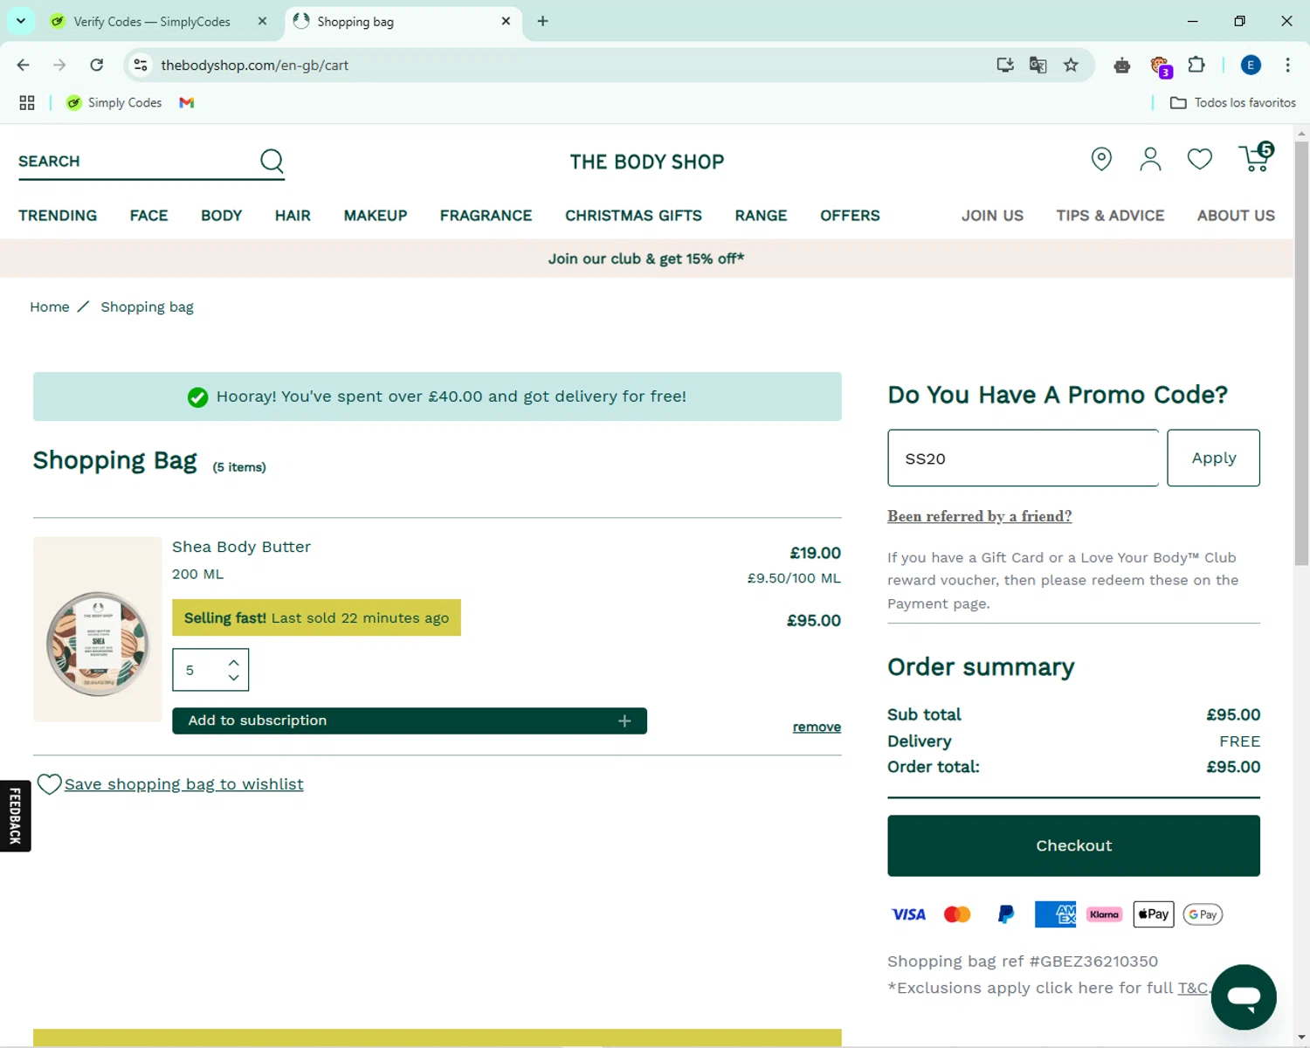Open the tab search dropdown arrow
The image size is (1310, 1048).
click(20, 21)
